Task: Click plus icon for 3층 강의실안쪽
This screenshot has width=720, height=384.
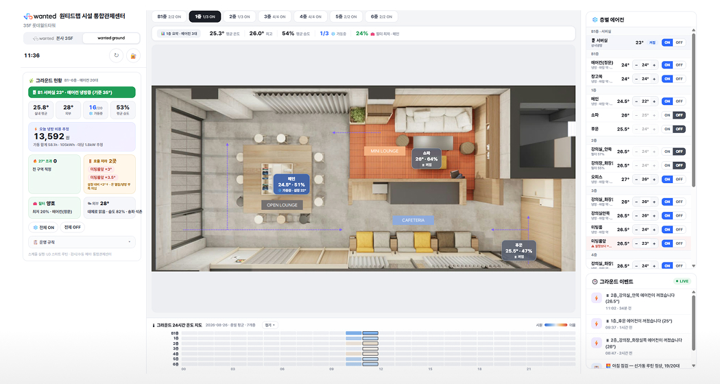Action: (x=654, y=216)
